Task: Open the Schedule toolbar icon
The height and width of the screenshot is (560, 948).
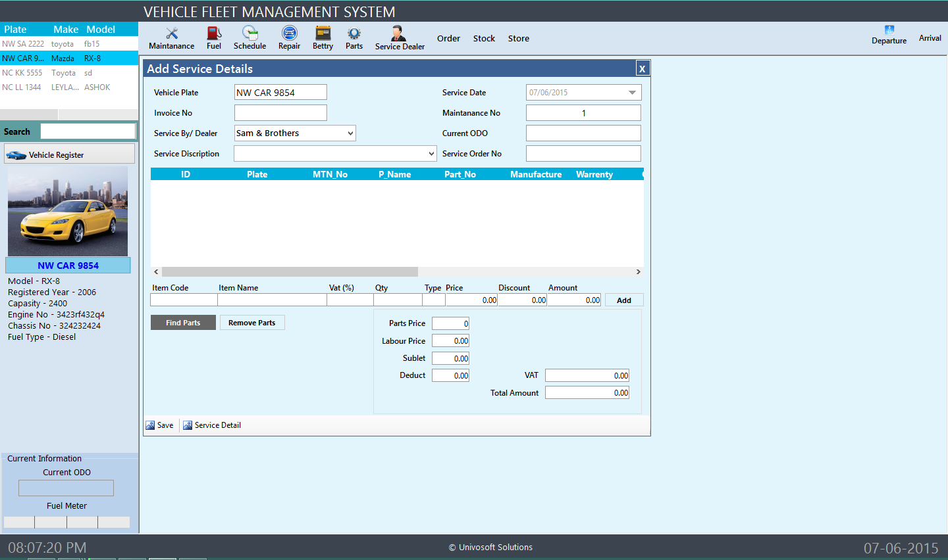Action: click(250, 34)
